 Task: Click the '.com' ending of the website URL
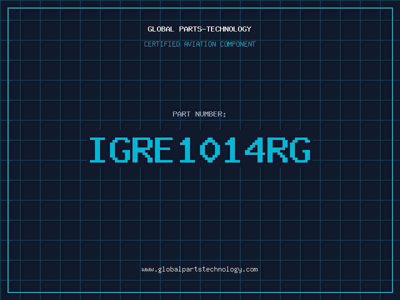(250, 269)
